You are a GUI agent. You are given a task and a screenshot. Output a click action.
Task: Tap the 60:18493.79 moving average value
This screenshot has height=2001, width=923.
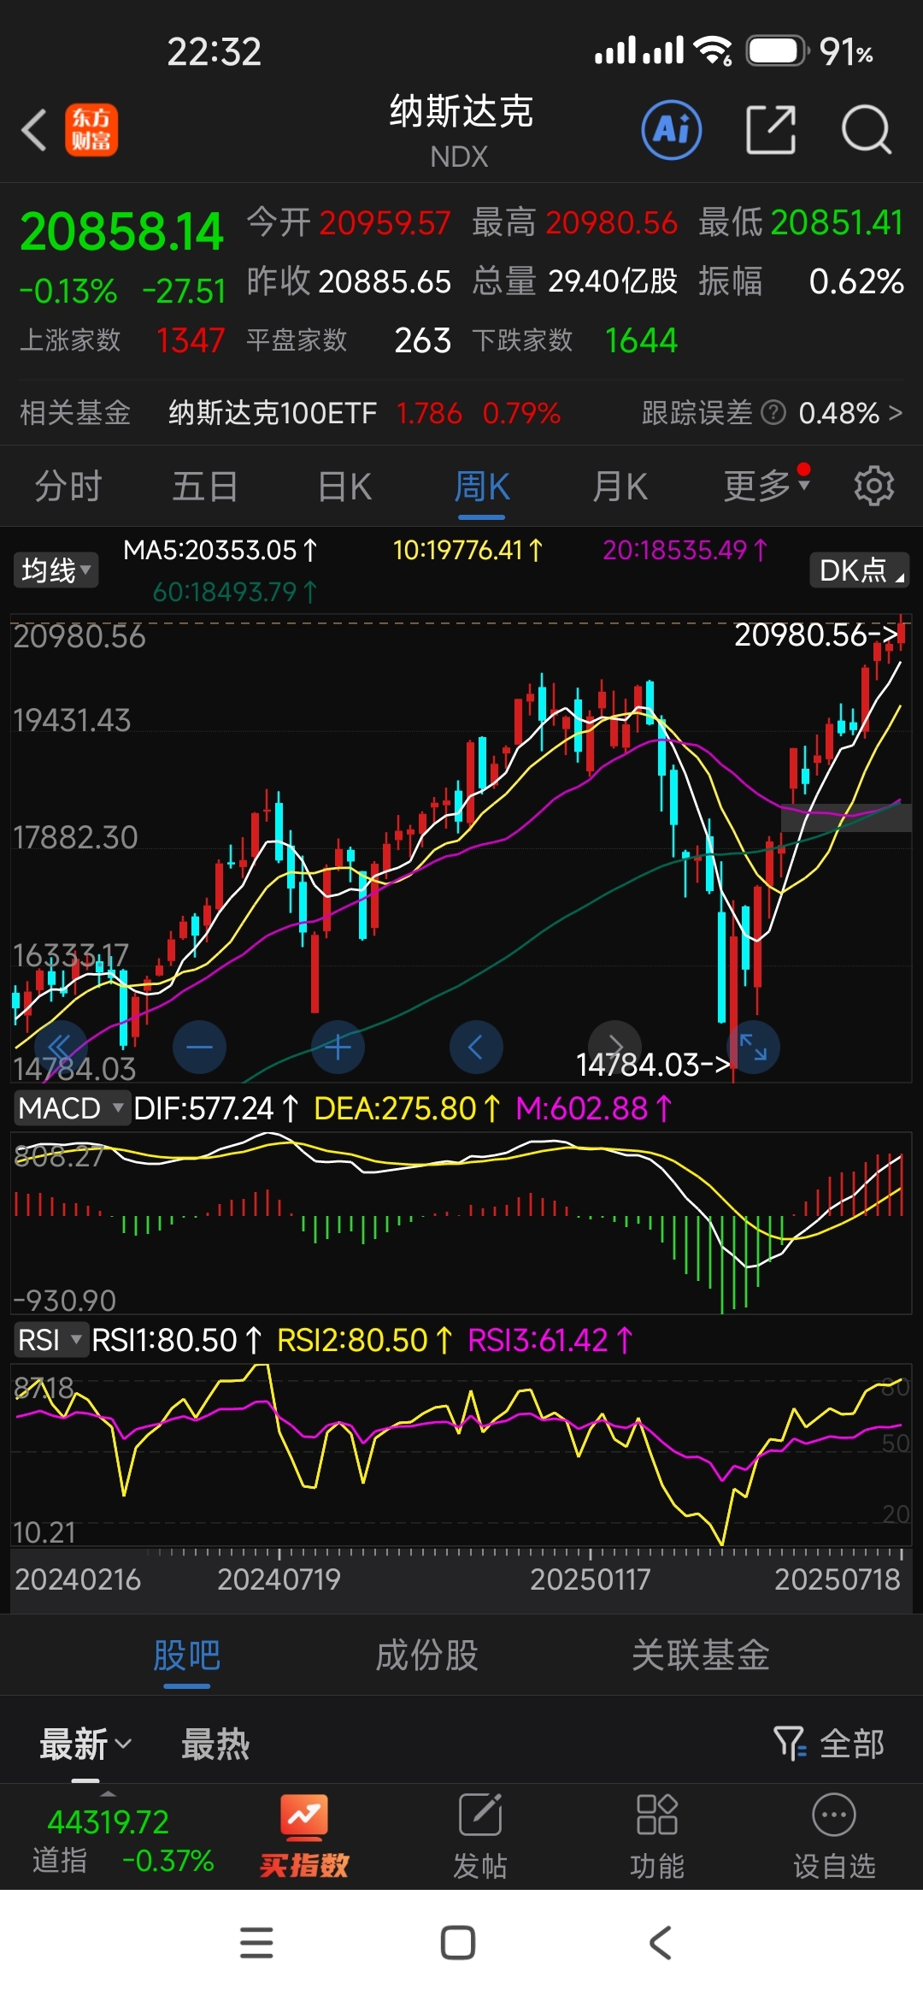coord(234,592)
